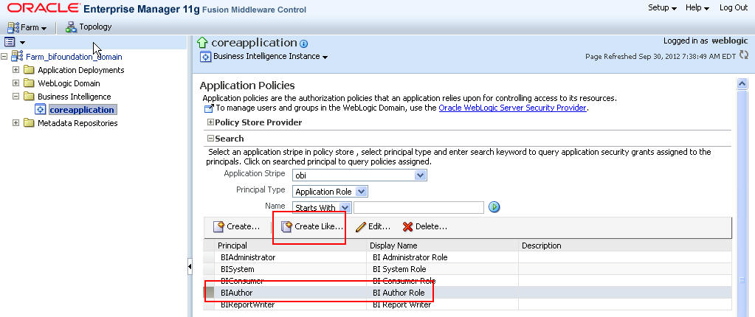Expand the Policy Store Provider section
This screenshot has height=317, width=755.
210,122
